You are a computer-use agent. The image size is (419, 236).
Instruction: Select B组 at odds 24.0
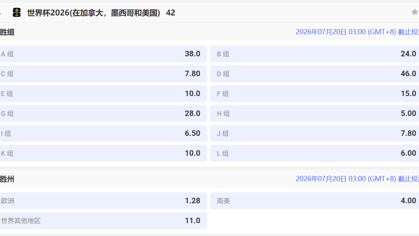[315, 54]
